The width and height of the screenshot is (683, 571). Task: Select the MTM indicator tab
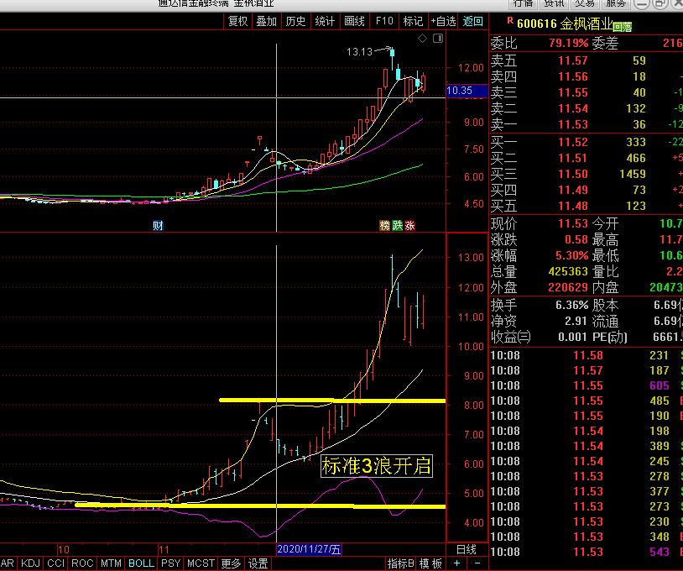pos(111,563)
